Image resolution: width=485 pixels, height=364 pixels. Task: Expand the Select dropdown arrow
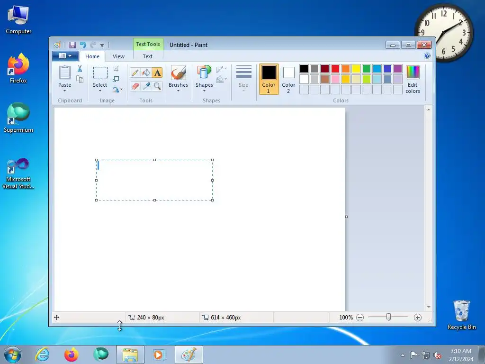coord(100,91)
